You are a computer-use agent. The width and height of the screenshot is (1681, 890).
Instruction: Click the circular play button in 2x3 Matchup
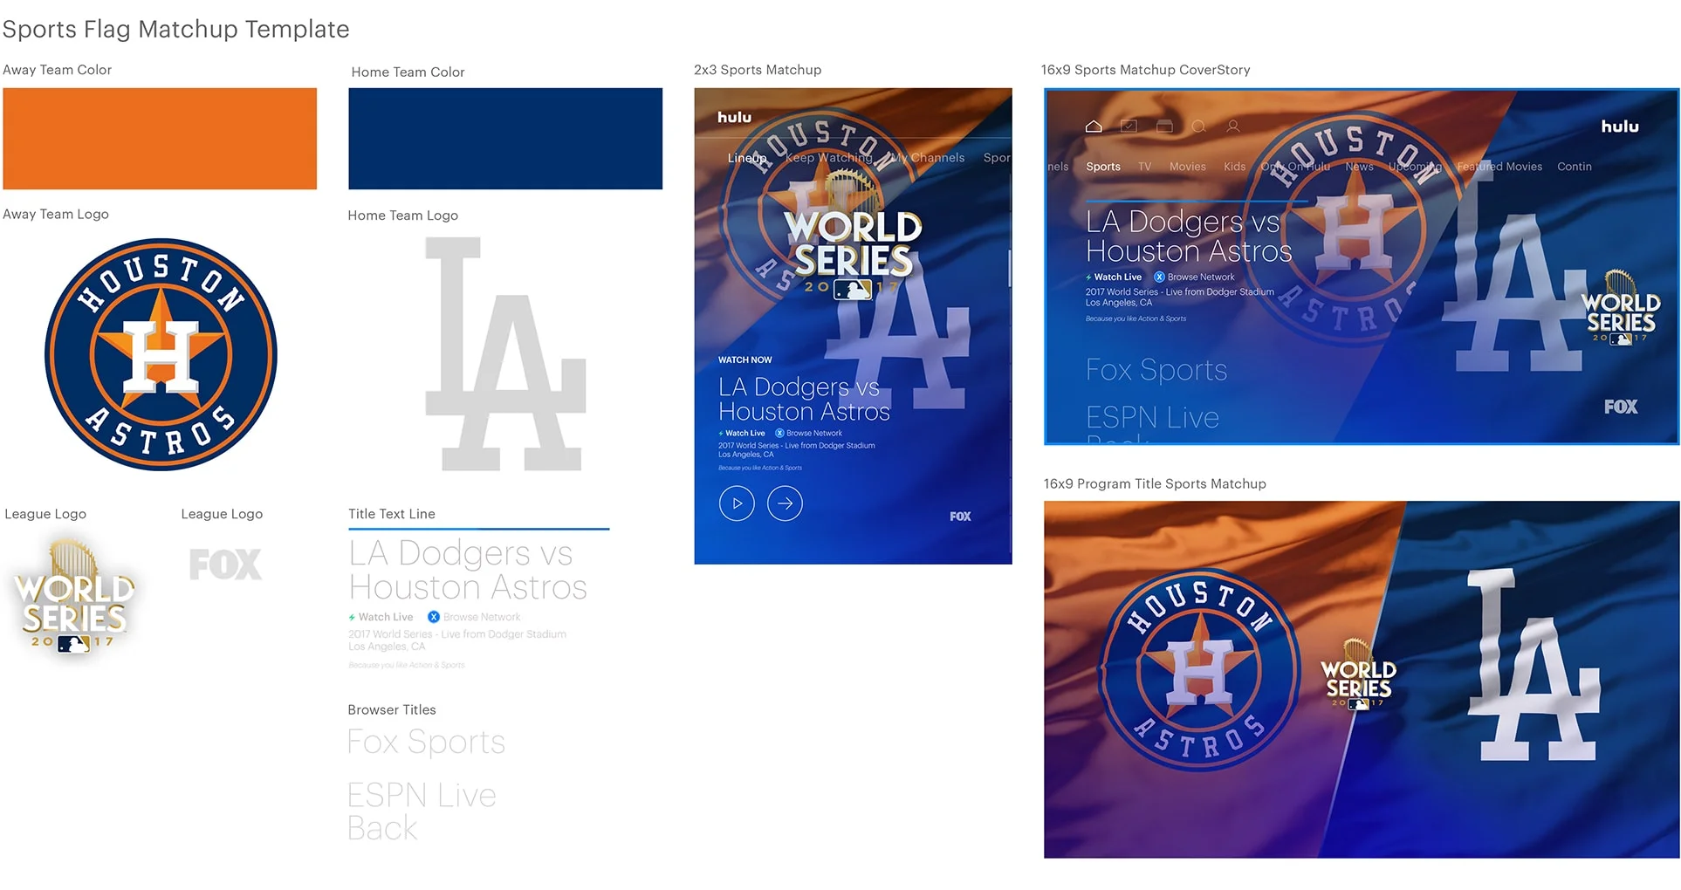[x=737, y=503]
